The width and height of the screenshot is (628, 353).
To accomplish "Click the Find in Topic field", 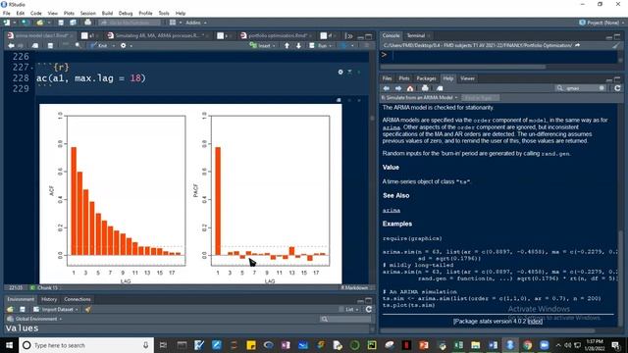I will pyautogui.click(x=480, y=98).
